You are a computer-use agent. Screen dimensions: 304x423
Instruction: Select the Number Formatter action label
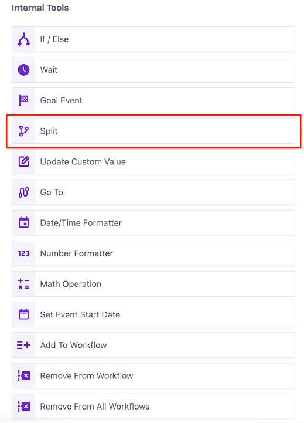77,253
